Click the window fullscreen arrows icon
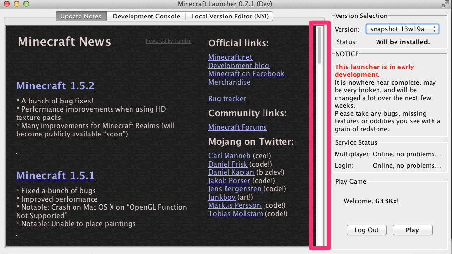This screenshot has width=452, height=254. pyautogui.click(x=445, y=4)
